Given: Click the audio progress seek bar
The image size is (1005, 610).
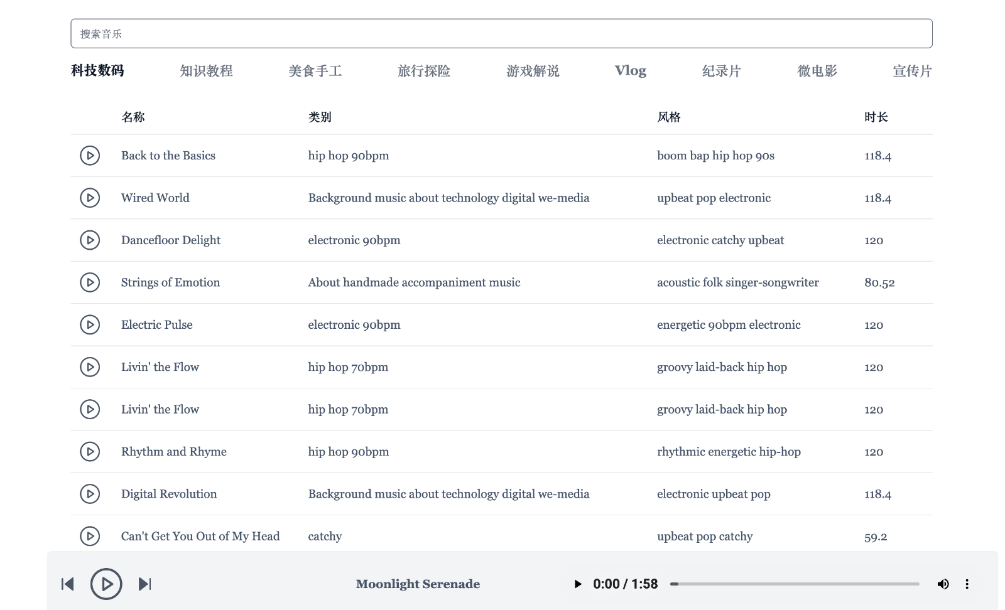Looking at the screenshot, I should tap(795, 584).
